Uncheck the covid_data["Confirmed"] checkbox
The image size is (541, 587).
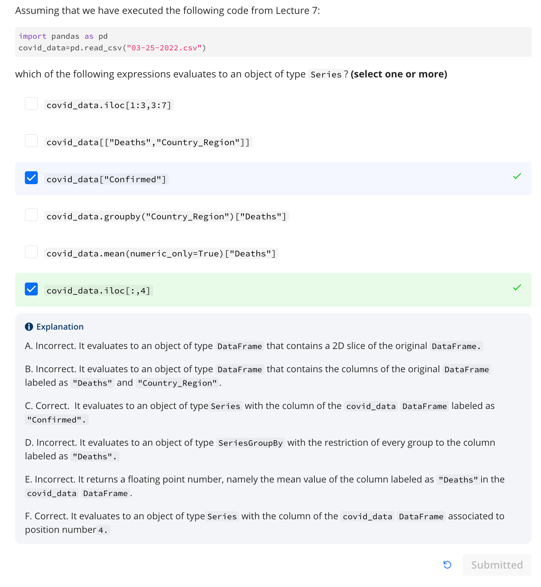tap(31, 178)
